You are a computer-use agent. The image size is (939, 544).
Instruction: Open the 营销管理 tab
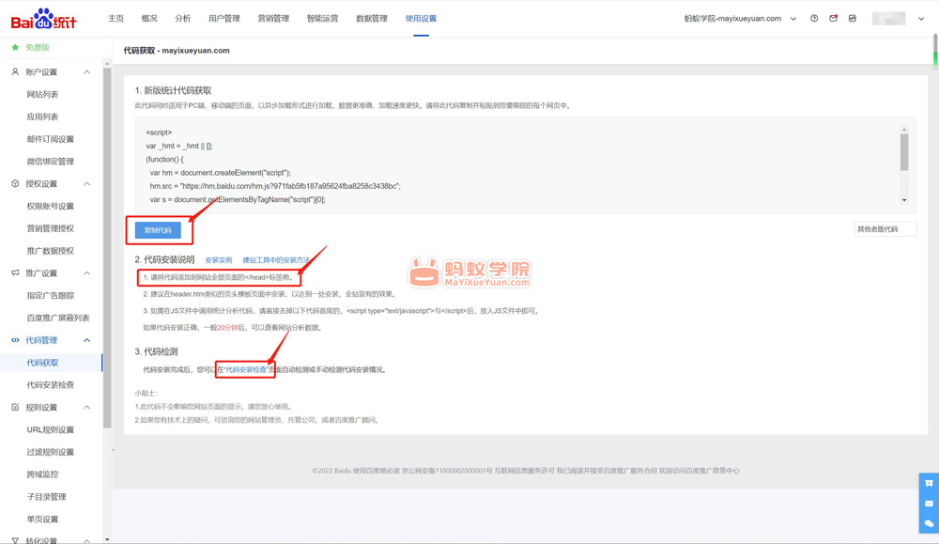click(273, 19)
